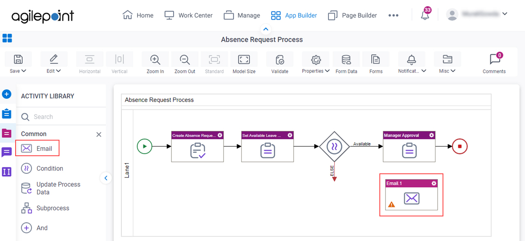Screen dimensions: 525x241
Task: Open the Properties gear tool
Action: point(316,59)
